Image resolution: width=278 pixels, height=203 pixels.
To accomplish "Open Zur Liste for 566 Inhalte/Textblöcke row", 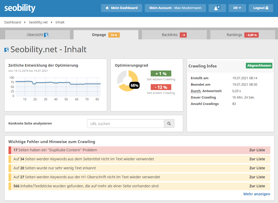I will tap(257, 186).
